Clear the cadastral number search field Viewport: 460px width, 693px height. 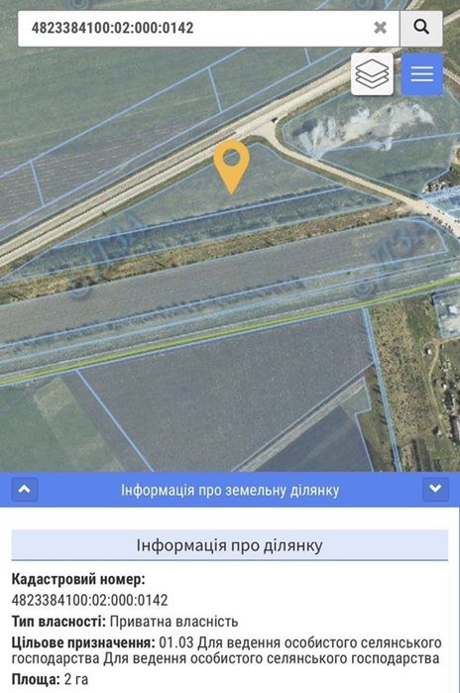(380, 28)
